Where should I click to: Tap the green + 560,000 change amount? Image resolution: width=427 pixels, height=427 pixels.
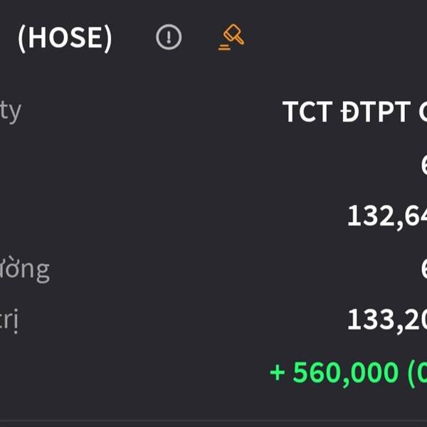(x=334, y=372)
